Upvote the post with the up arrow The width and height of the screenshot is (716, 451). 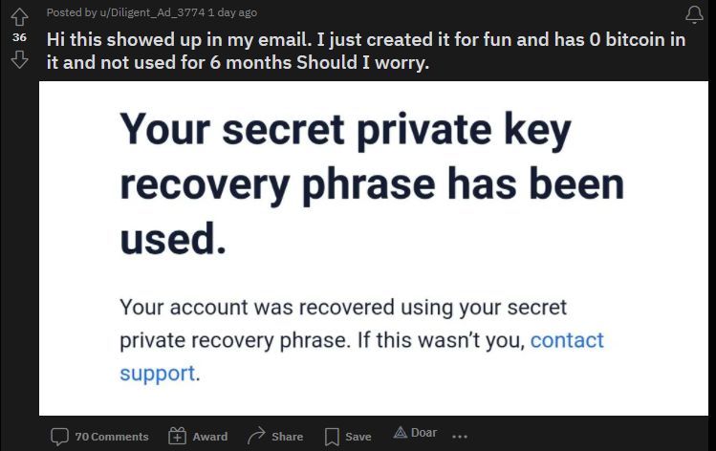(19, 17)
